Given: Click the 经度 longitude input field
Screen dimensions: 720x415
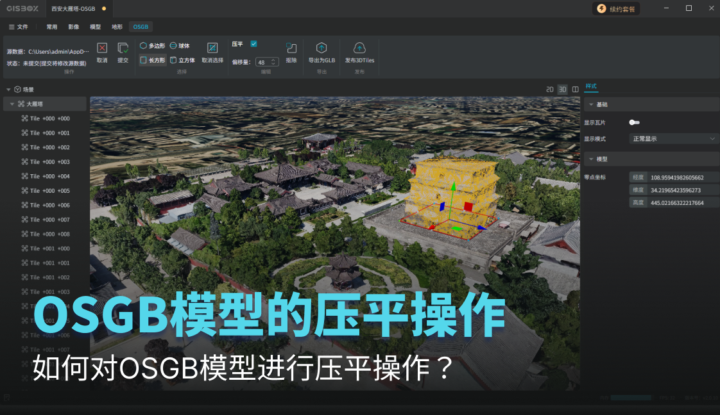Looking at the screenshot, I should coord(683,177).
